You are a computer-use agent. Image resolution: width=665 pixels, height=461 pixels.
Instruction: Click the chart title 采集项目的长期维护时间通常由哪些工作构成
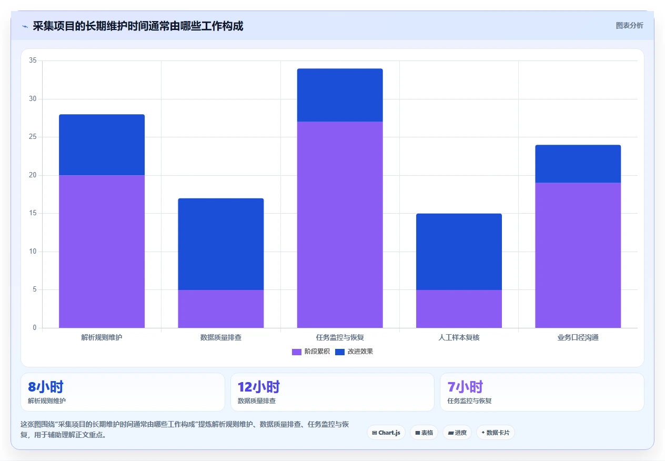(138, 26)
